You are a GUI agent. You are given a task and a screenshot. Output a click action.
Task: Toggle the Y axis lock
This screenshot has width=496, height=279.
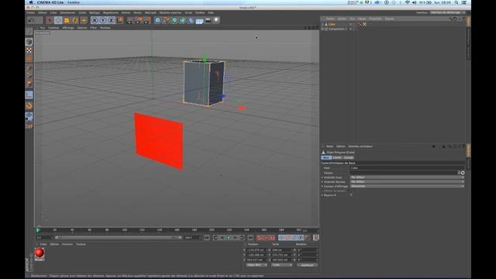click(x=103, y=20)
